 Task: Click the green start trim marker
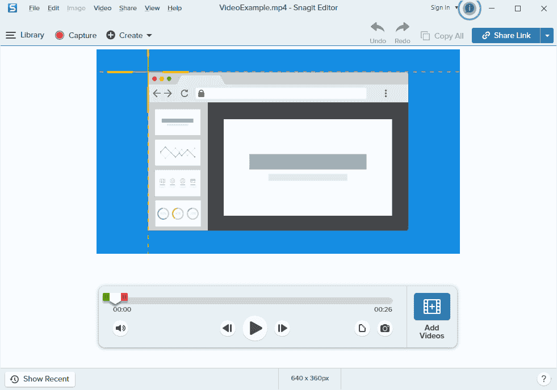107,296
